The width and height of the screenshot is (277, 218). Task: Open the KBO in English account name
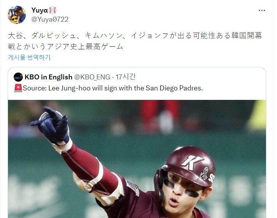[48, 77]
